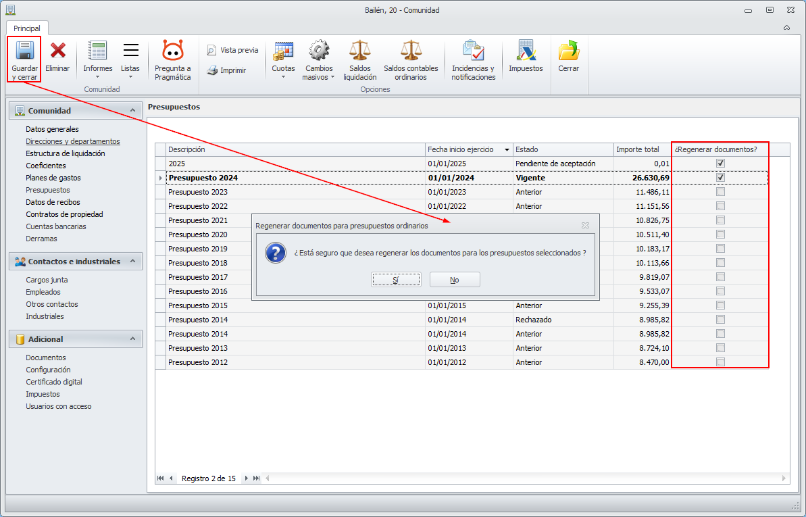Click the application icon in title bar
806x517 pixels.
(x=10, y=9)
